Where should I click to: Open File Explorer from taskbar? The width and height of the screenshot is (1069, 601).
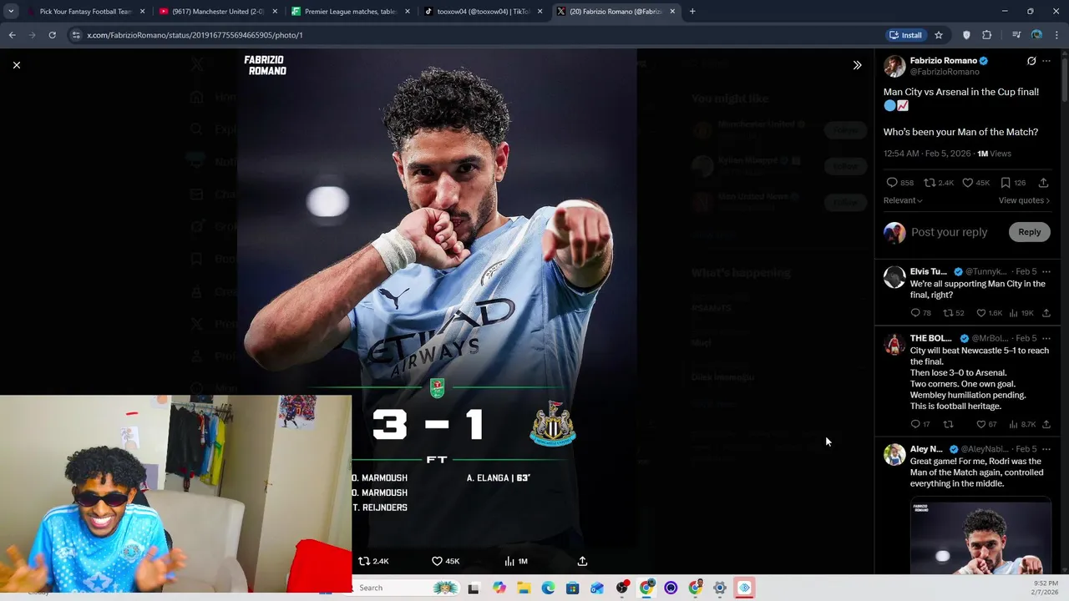point(524,588)
